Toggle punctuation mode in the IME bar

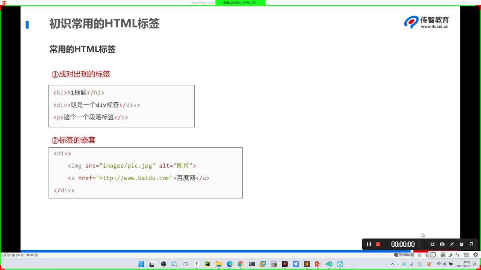(x=457, y=255)
